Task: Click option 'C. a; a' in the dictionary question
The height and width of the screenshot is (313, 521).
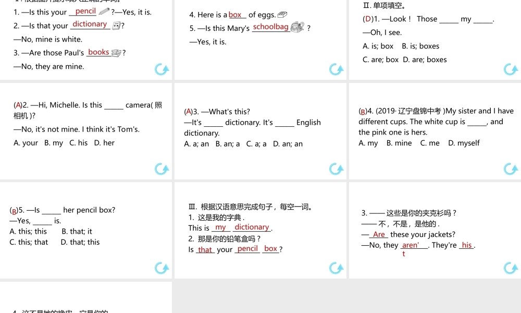Action: 256,144
